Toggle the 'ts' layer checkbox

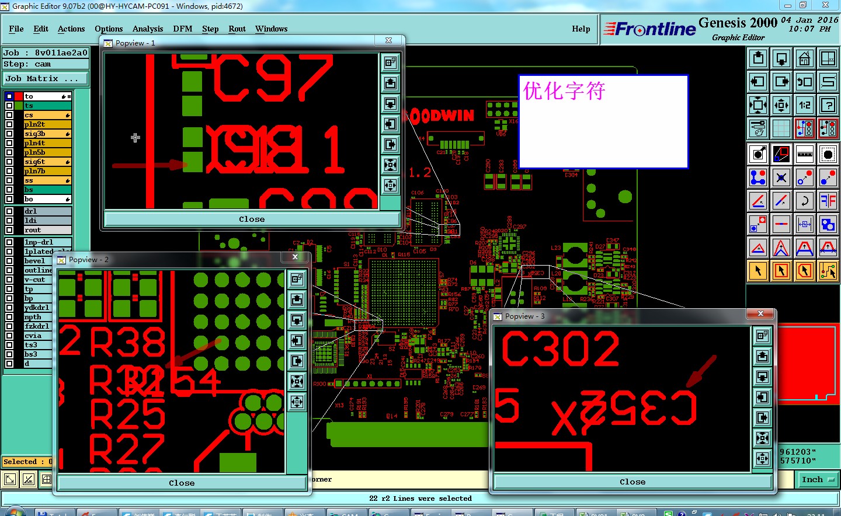pyautogui.click(x=9, y=106)
